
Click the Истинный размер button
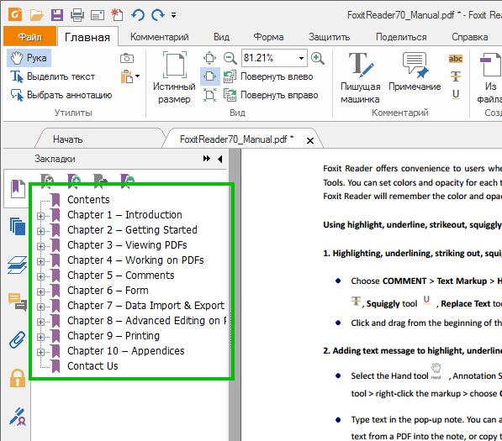(x=174, y=78)
